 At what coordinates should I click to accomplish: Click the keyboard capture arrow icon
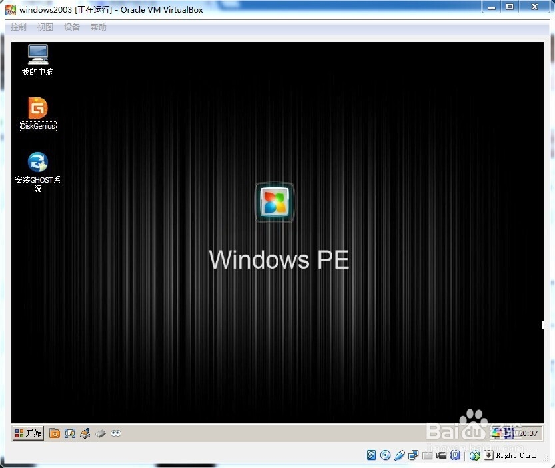point(488,455)
